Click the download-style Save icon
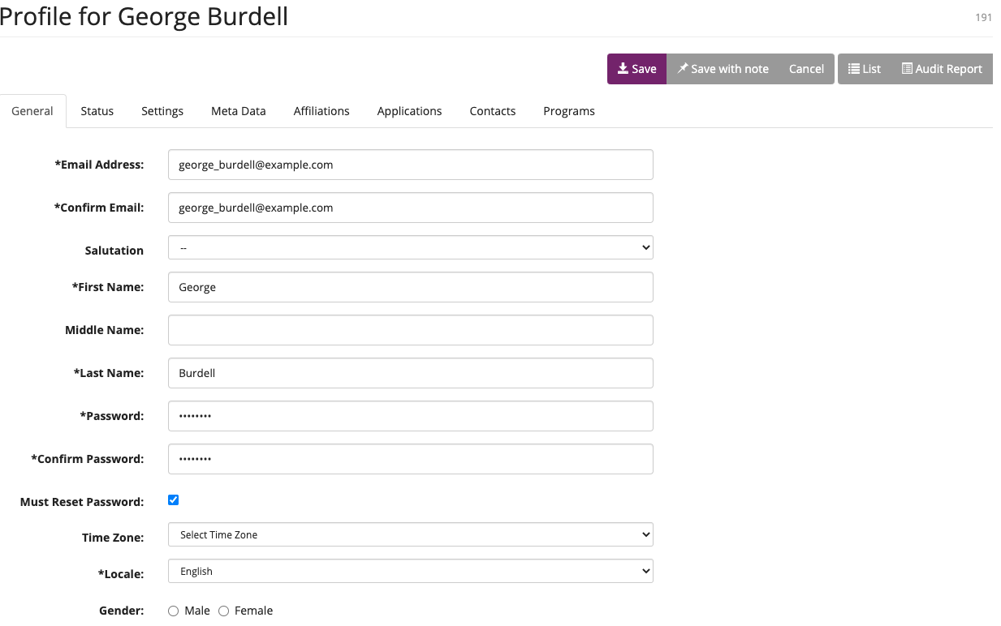This screenshot has height=626, width=1001. pos(622,69)
